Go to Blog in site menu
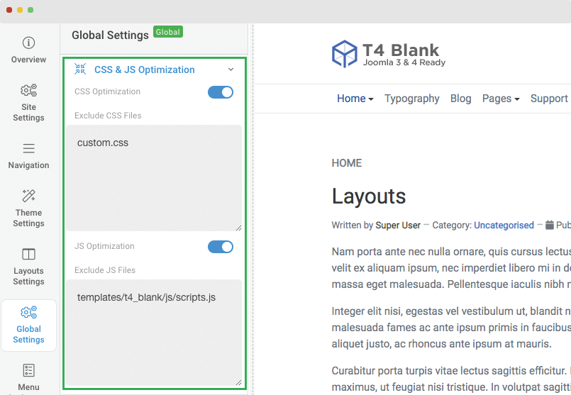This screenshot has width=571, height=395. pos(460,99)
